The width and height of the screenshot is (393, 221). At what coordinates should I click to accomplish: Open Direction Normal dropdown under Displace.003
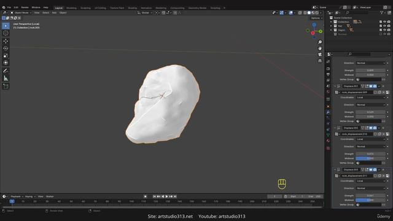370,188
